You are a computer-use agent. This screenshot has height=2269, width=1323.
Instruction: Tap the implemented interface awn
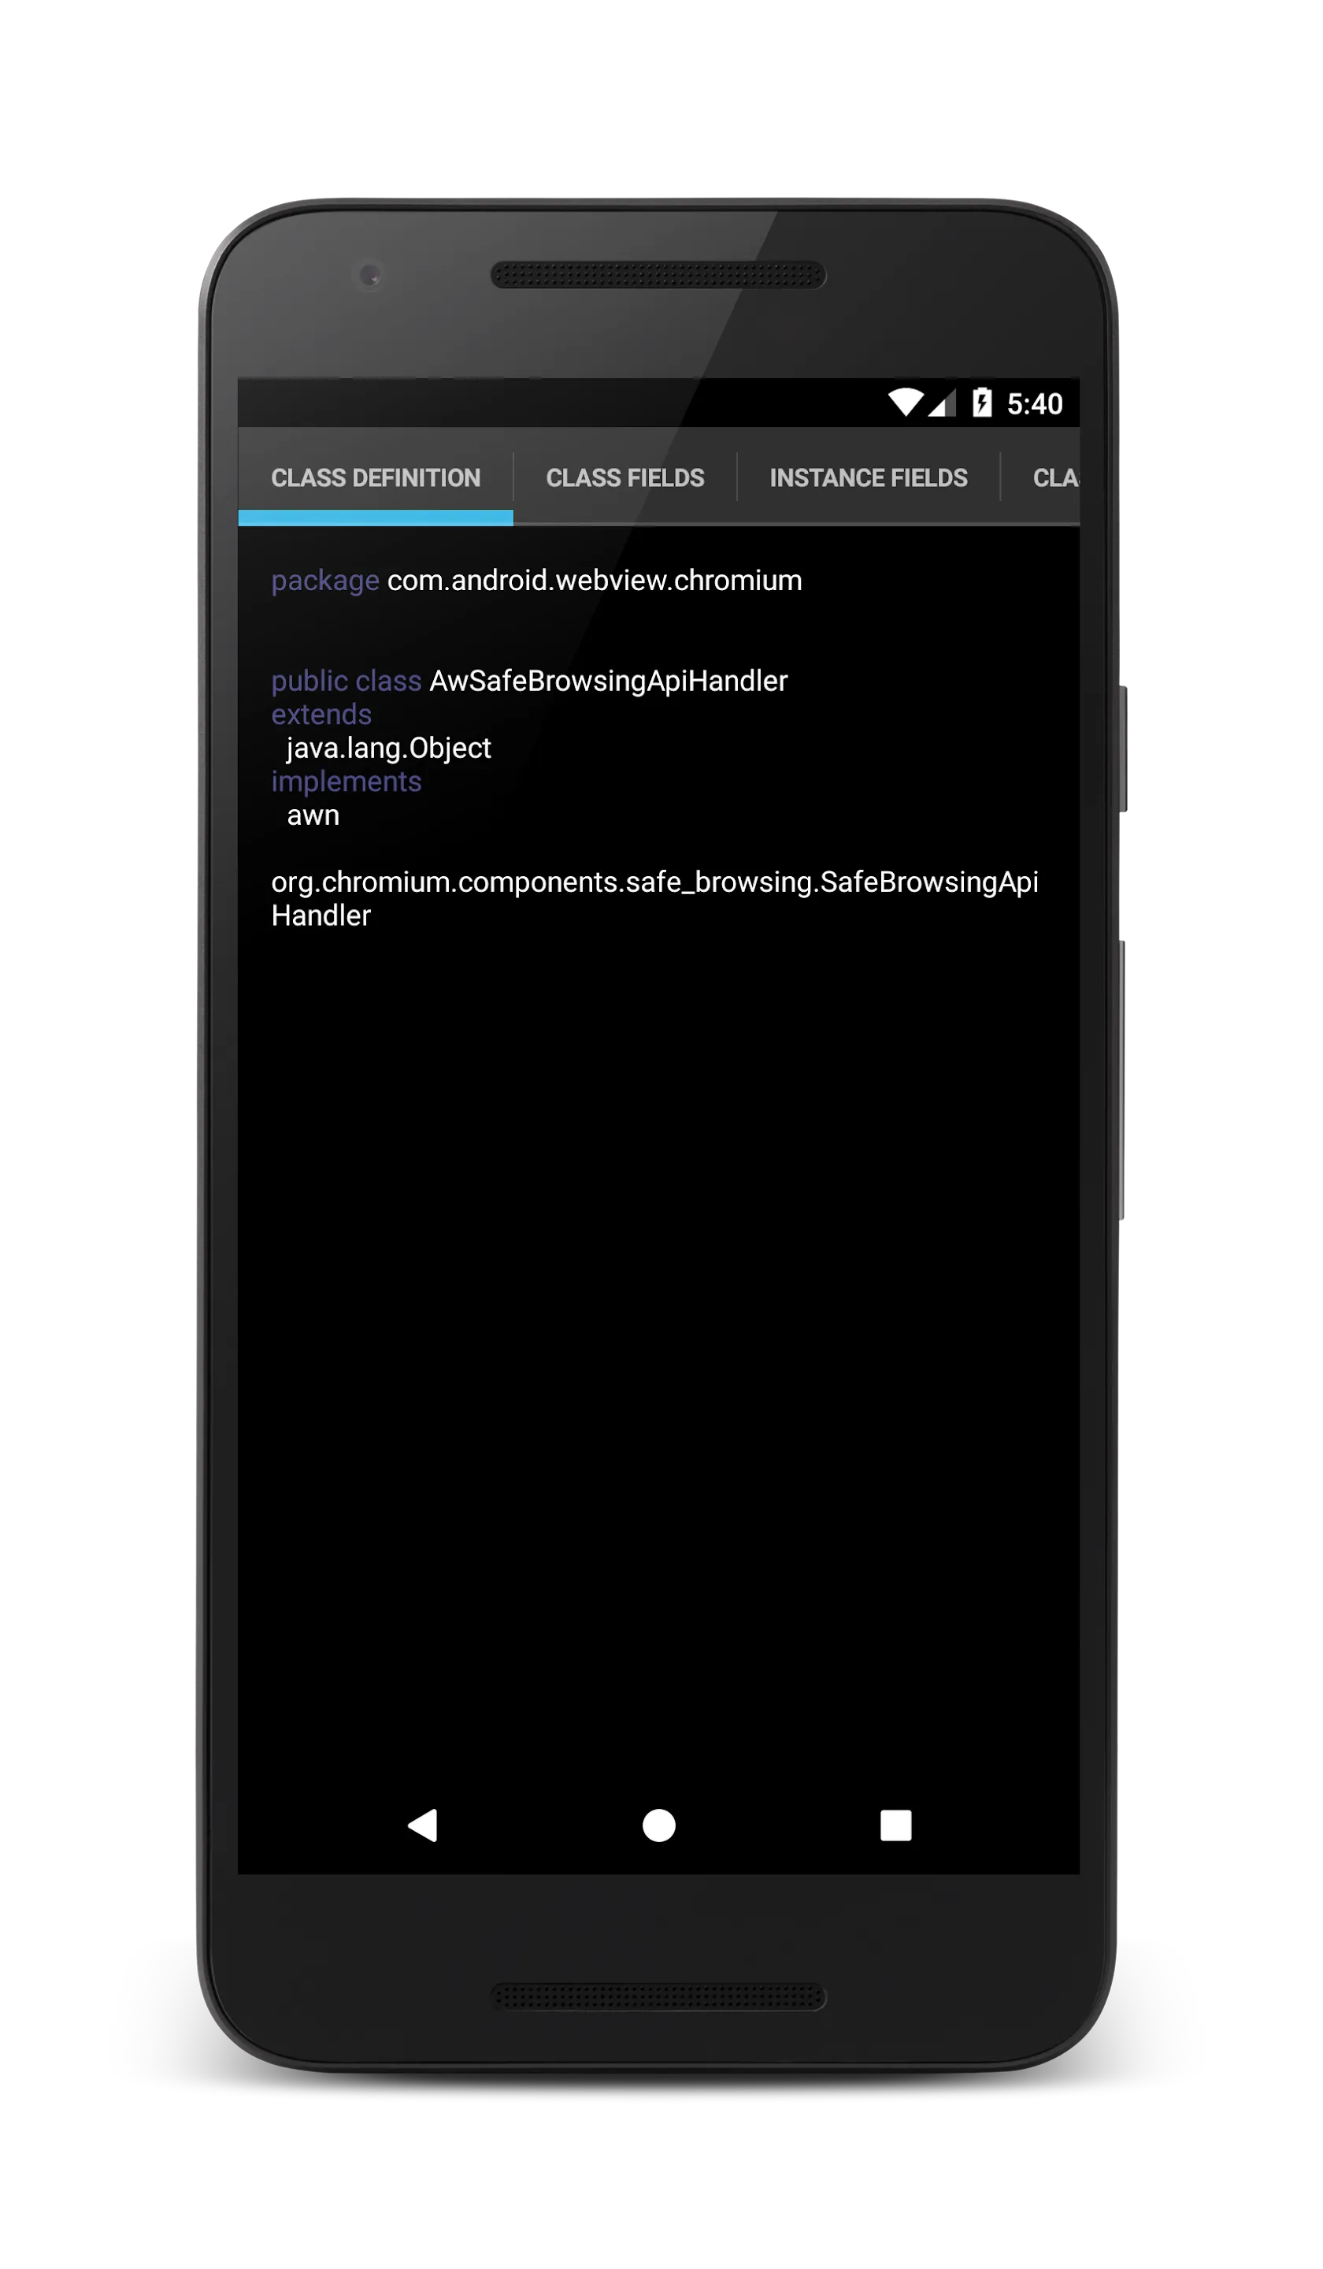(313, 817)
